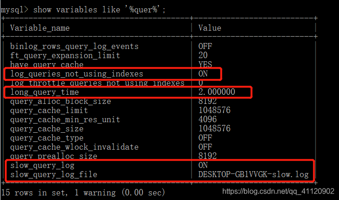Screen dimensions: 339x200
Task: Click log_throttle_queries_not_using_indexes variable name
Action: coord(97,83)
